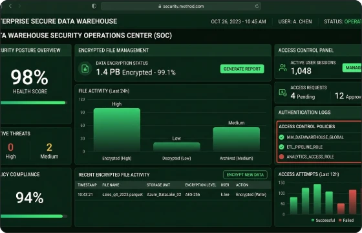Screen dimensions: 362x233
Task: Click the security.method.com address bar
Action: tap(181, 6)
